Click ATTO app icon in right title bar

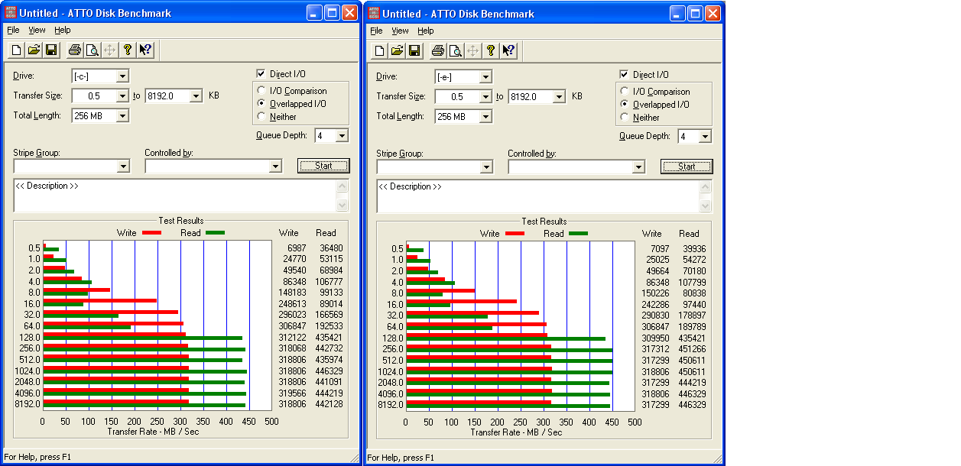[373, 13]
